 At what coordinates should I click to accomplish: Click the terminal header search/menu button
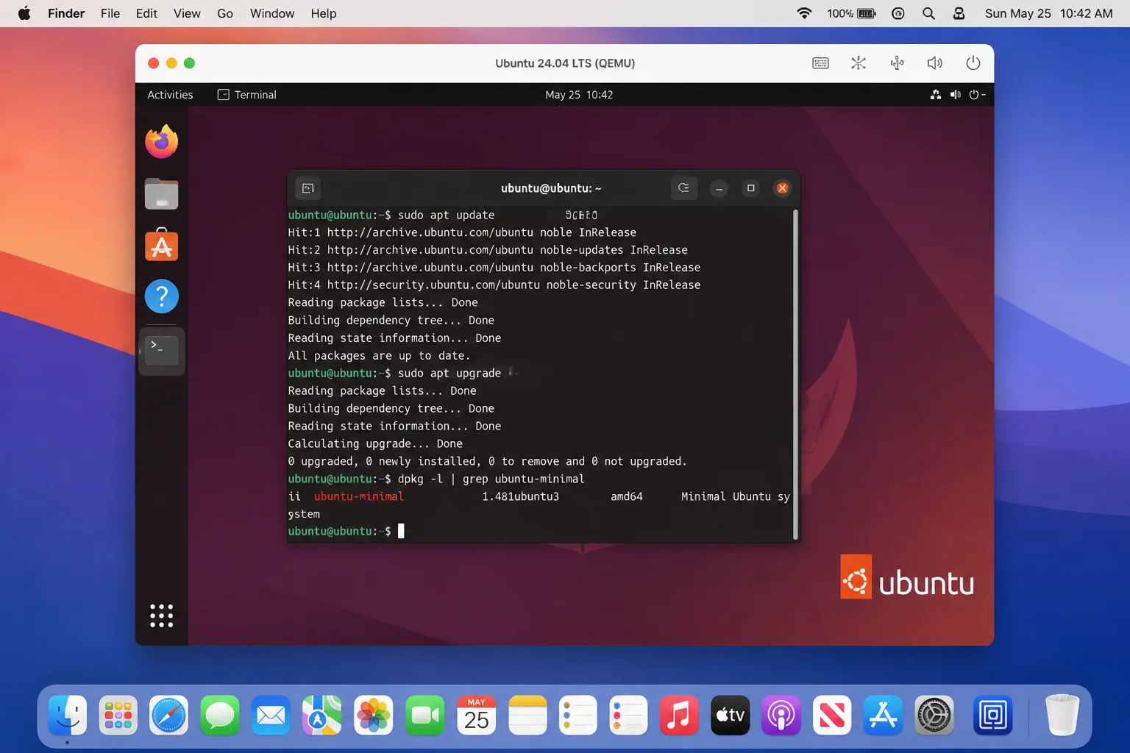click(684, 188)
